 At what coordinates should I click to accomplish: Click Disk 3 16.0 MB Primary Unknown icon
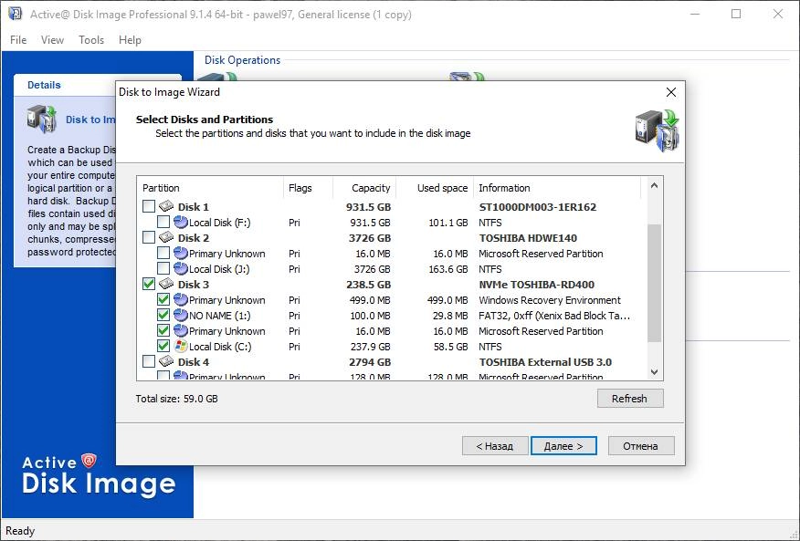point(181,330)
